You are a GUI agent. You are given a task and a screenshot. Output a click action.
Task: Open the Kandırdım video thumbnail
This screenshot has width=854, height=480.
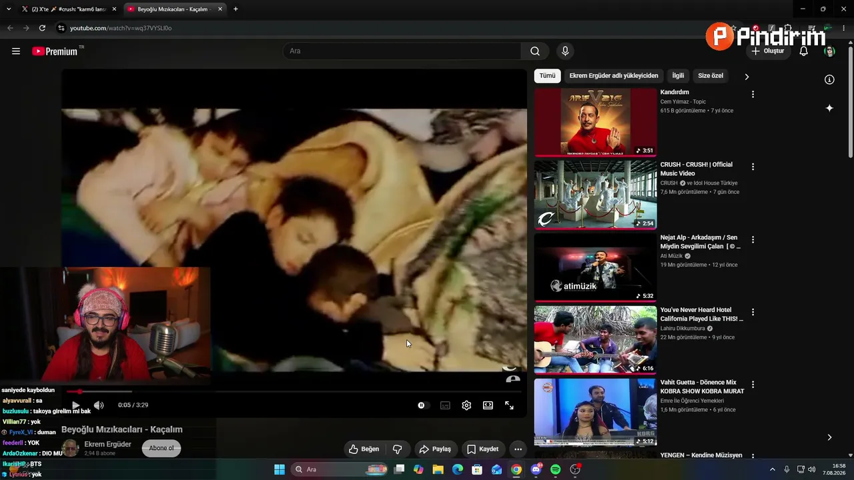pyautogui.click(x=595, y=122)
